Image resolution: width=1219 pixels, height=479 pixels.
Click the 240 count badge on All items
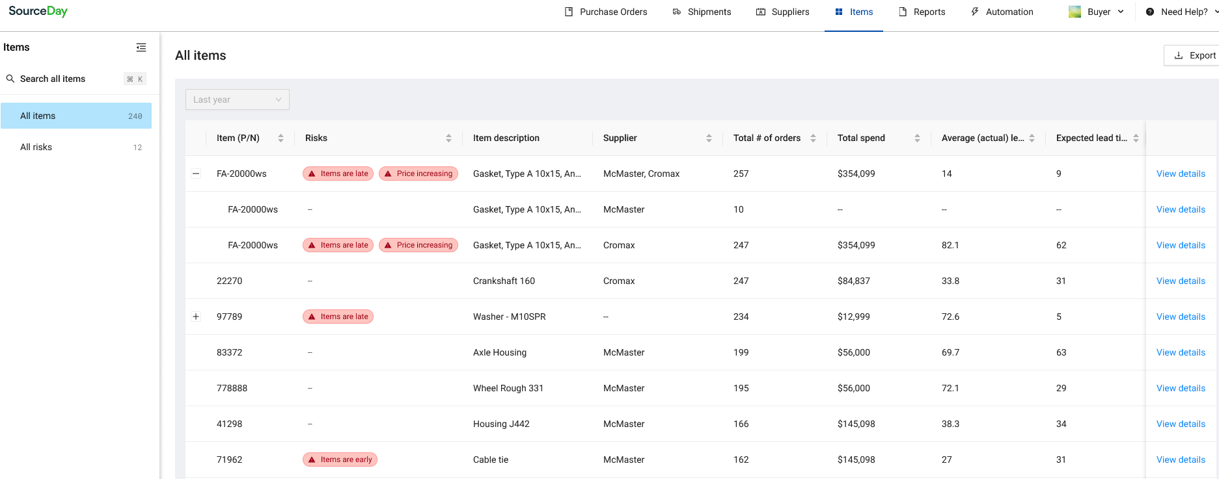(x=135, y=116)
